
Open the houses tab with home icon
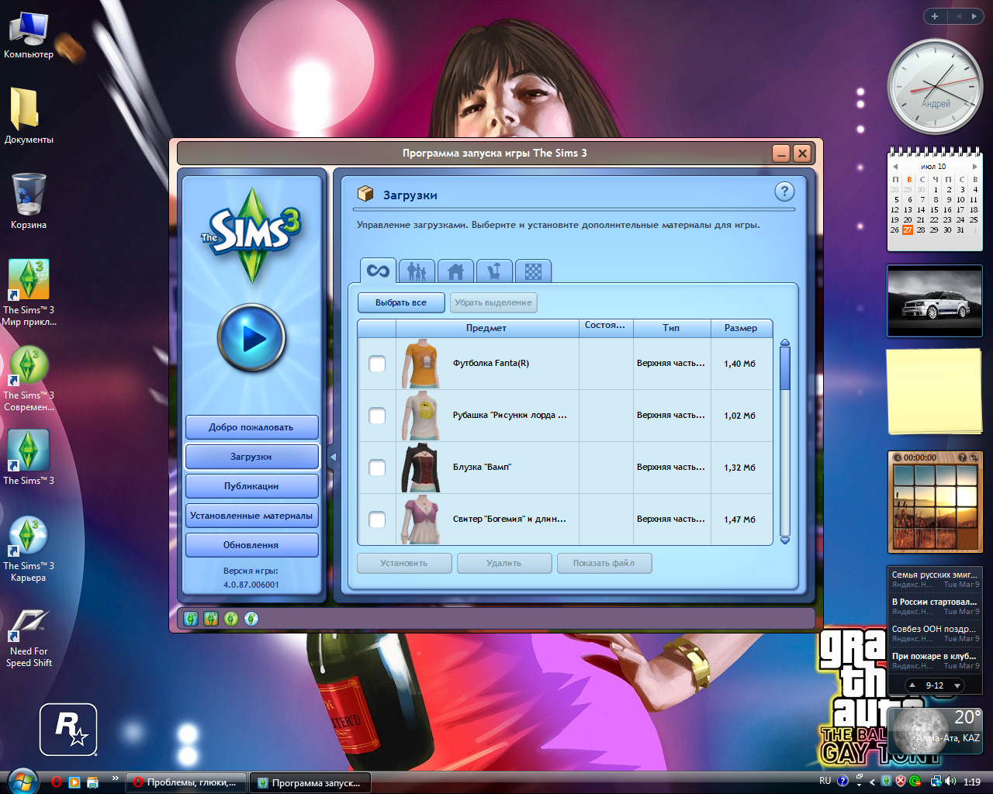click(455, 271)
